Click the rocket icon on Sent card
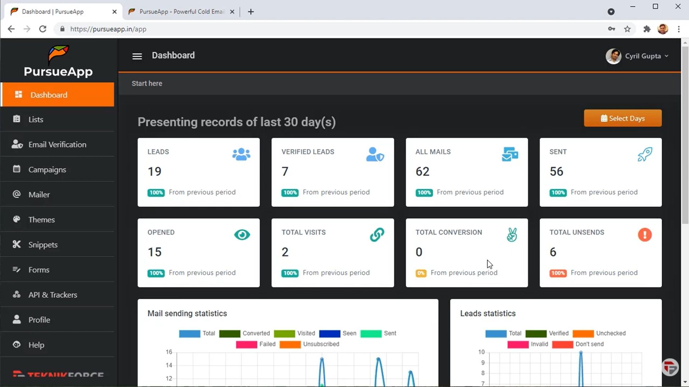Screen dimensions: 689x387 tap(645, 154)
